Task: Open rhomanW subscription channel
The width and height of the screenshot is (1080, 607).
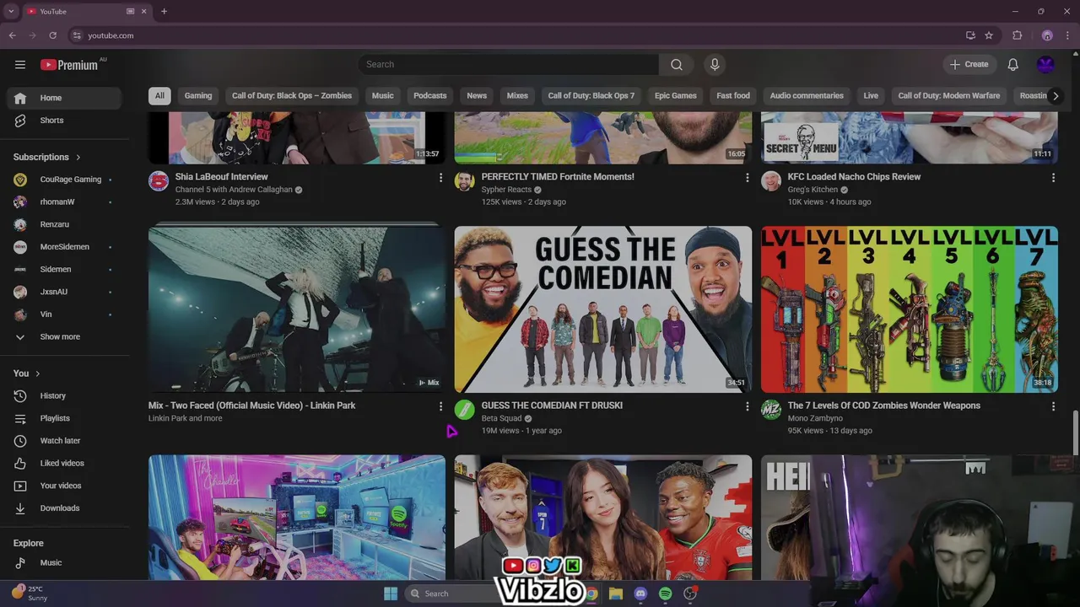Action: tap(64, 201)
